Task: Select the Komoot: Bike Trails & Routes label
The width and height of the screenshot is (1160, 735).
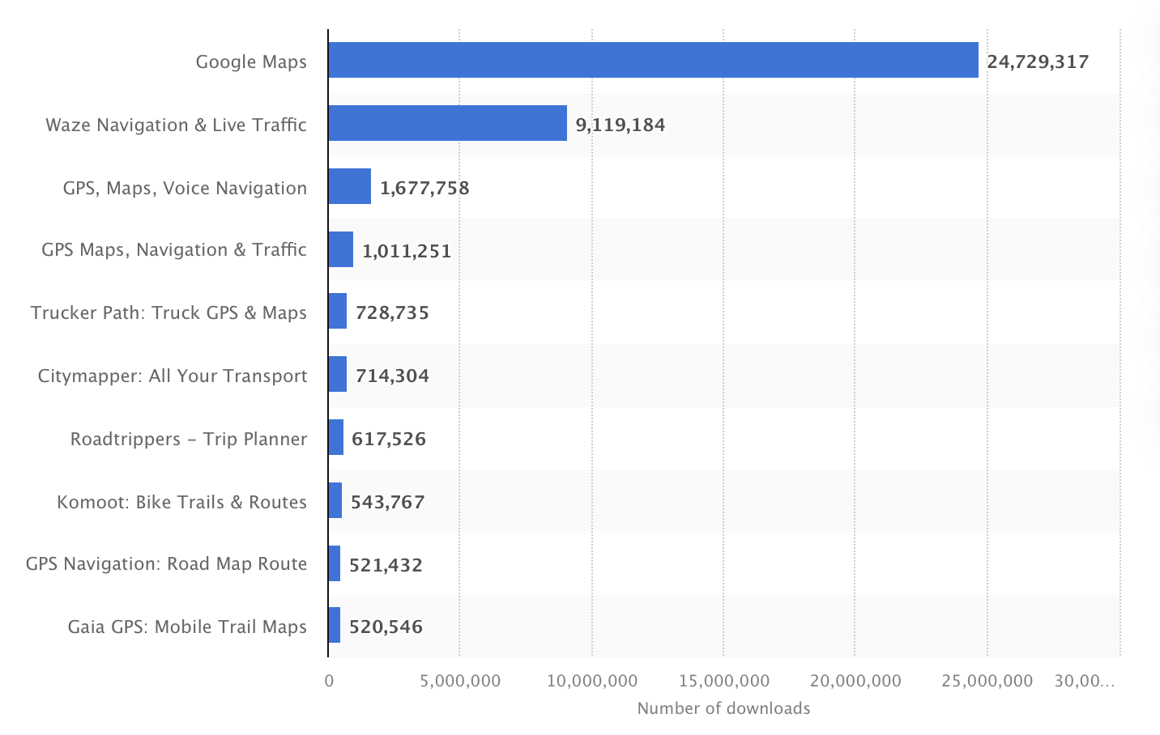Action: point(181,502)
